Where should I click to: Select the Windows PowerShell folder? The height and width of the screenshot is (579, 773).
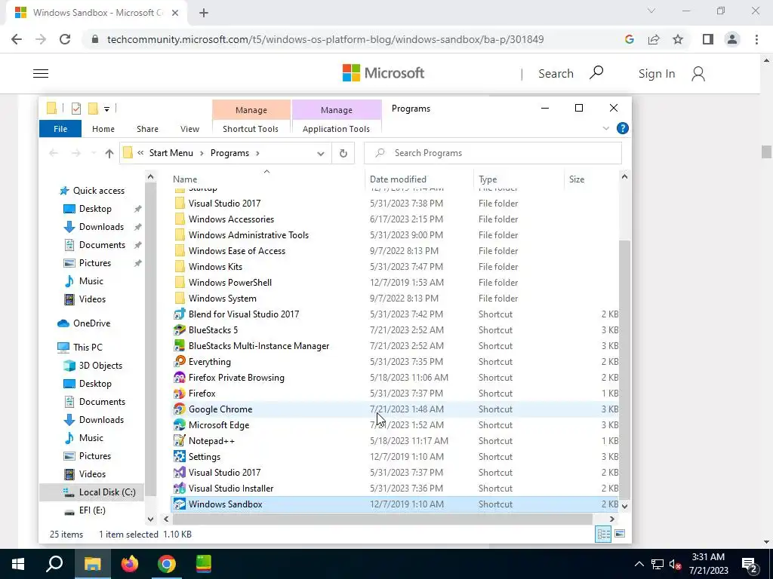point(229,283)
